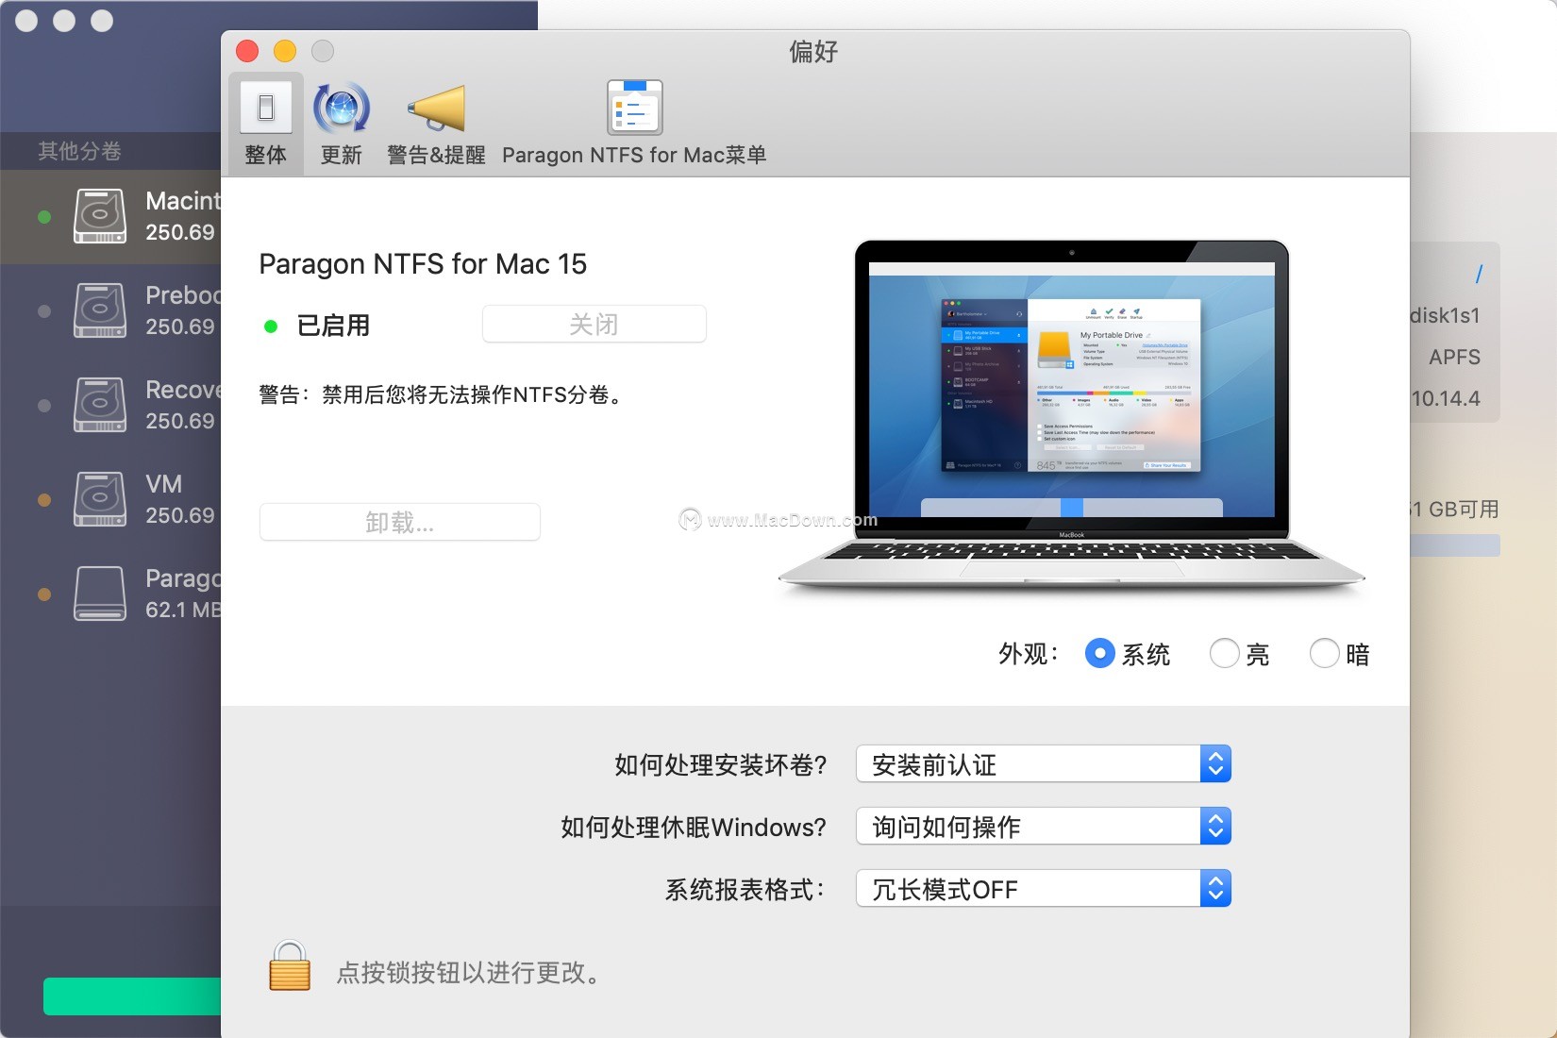Select the 亮 light appearance option

click(x=1225, y=653)
